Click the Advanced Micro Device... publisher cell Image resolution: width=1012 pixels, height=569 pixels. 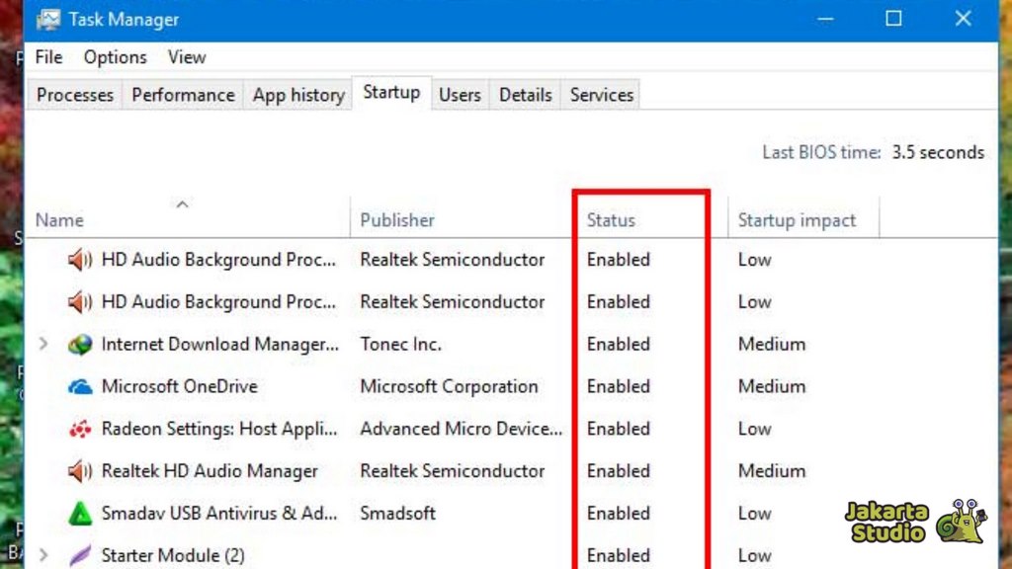(x=462, y=429)
